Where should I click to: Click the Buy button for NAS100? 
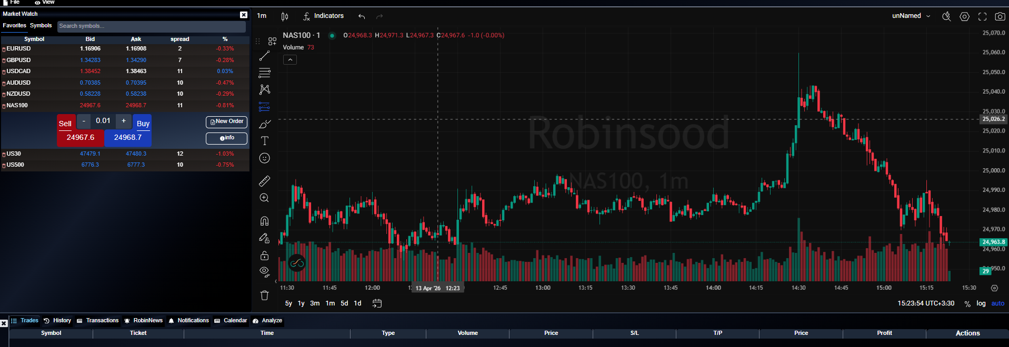142,123
